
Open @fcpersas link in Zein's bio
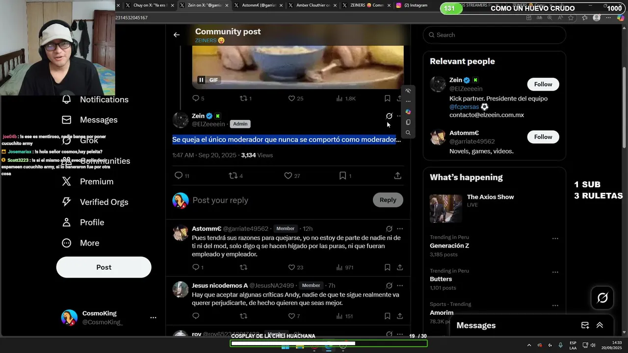(464, 107)
